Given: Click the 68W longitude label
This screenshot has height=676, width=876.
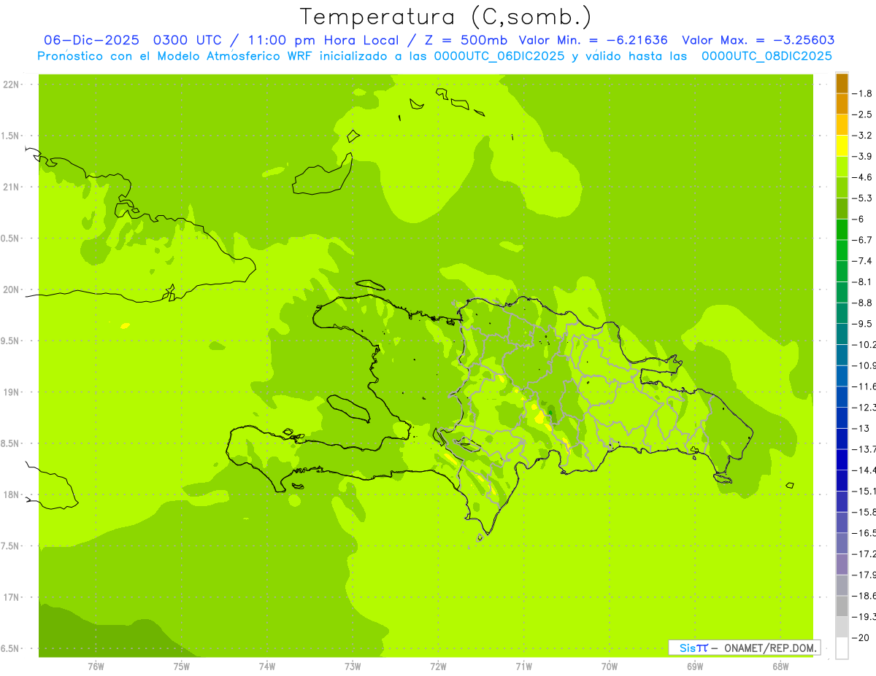Looking at the screenshot, I should point(780,666).
